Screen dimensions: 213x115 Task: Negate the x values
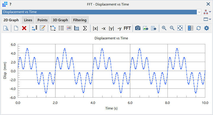point(104,28)
